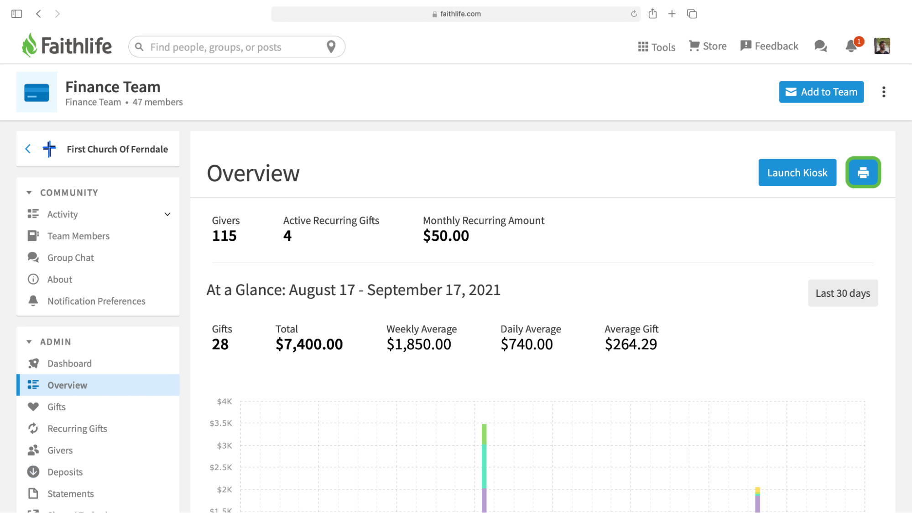Open the Store cart link
The width and height of the screenshot is (912, 513).
(x=708, y=46)
